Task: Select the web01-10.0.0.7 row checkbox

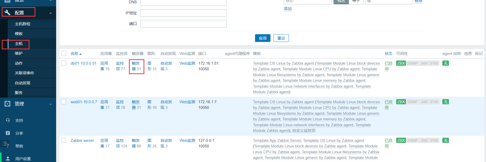Action: pos(64,102)
